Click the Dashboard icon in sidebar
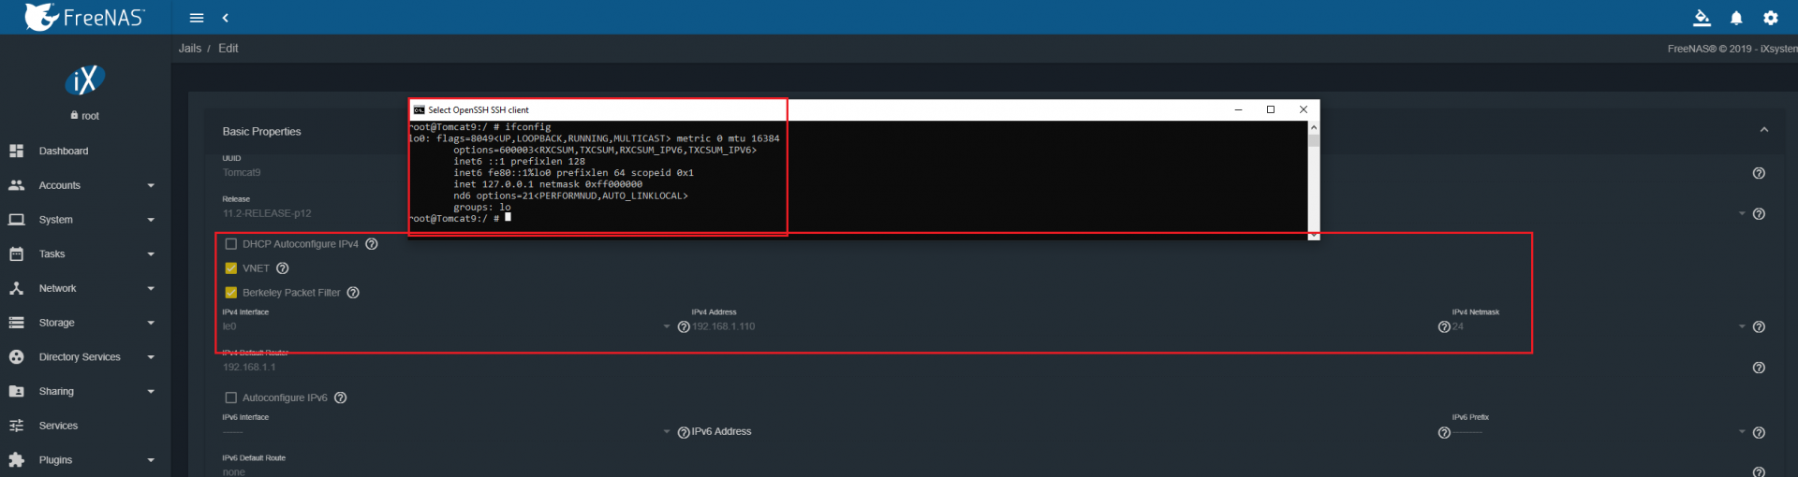Viewport: 1798px width, 477px height. pos(16,151)
